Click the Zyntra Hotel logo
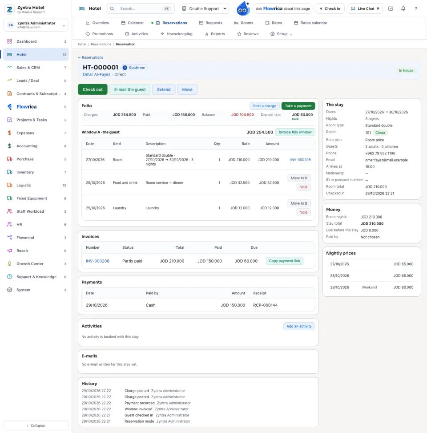 click(x=10, y=9)
